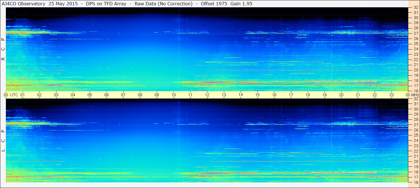Click the "AJ4CO Observatory" title text
This screenshot has height=188, width=420.
(x=23, y=4)
